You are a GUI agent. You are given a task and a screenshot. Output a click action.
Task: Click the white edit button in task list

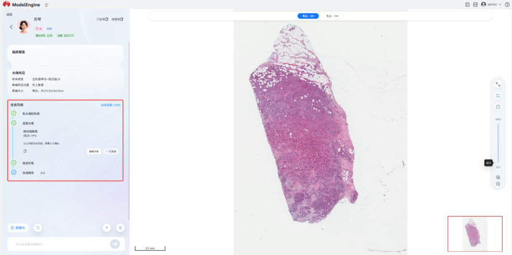(x=94, y=151)
